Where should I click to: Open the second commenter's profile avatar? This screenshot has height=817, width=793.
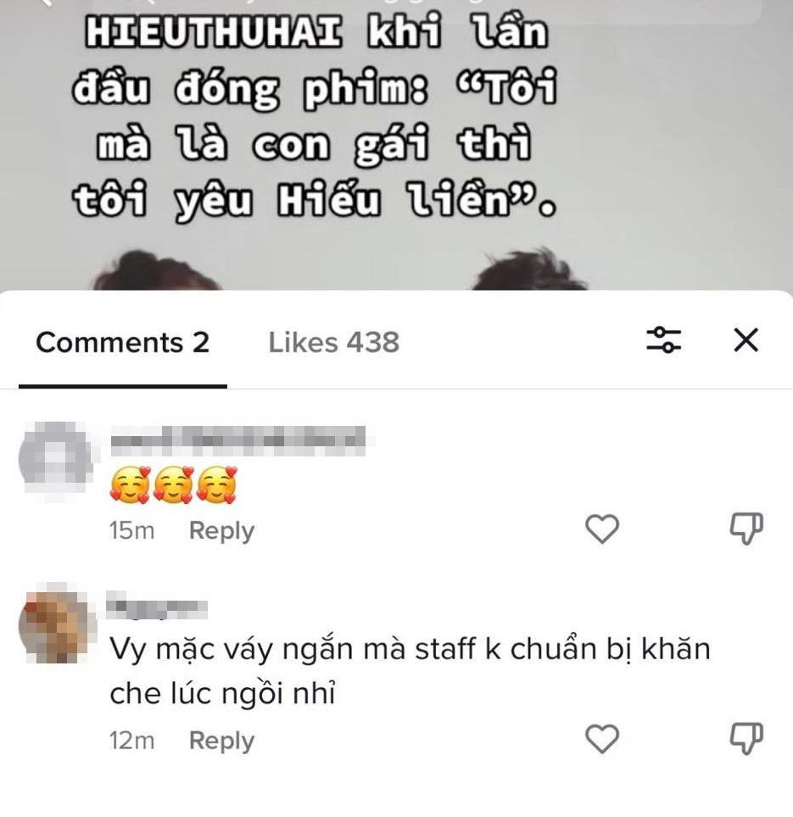point(55,624)
